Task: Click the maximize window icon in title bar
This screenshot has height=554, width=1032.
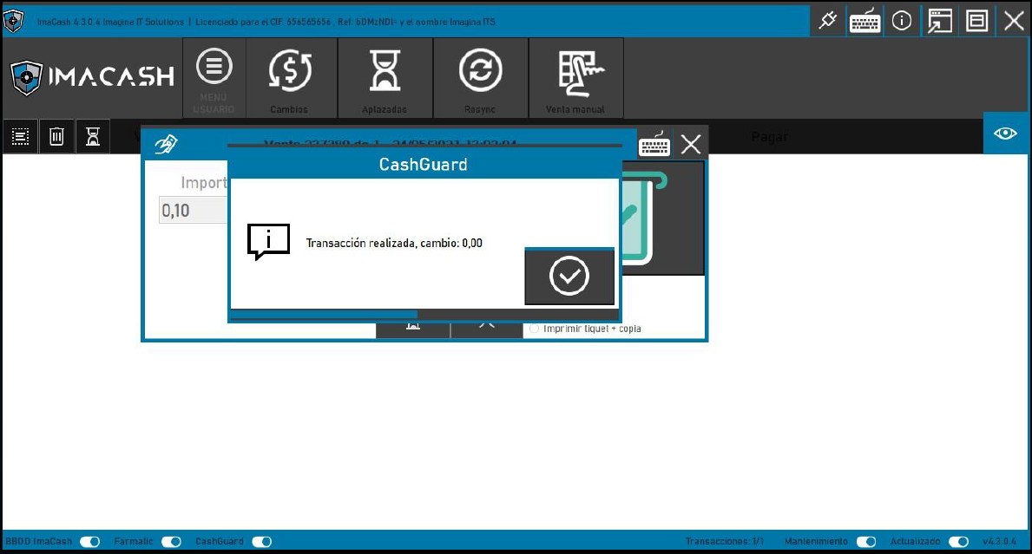Action: coord(976,21)
